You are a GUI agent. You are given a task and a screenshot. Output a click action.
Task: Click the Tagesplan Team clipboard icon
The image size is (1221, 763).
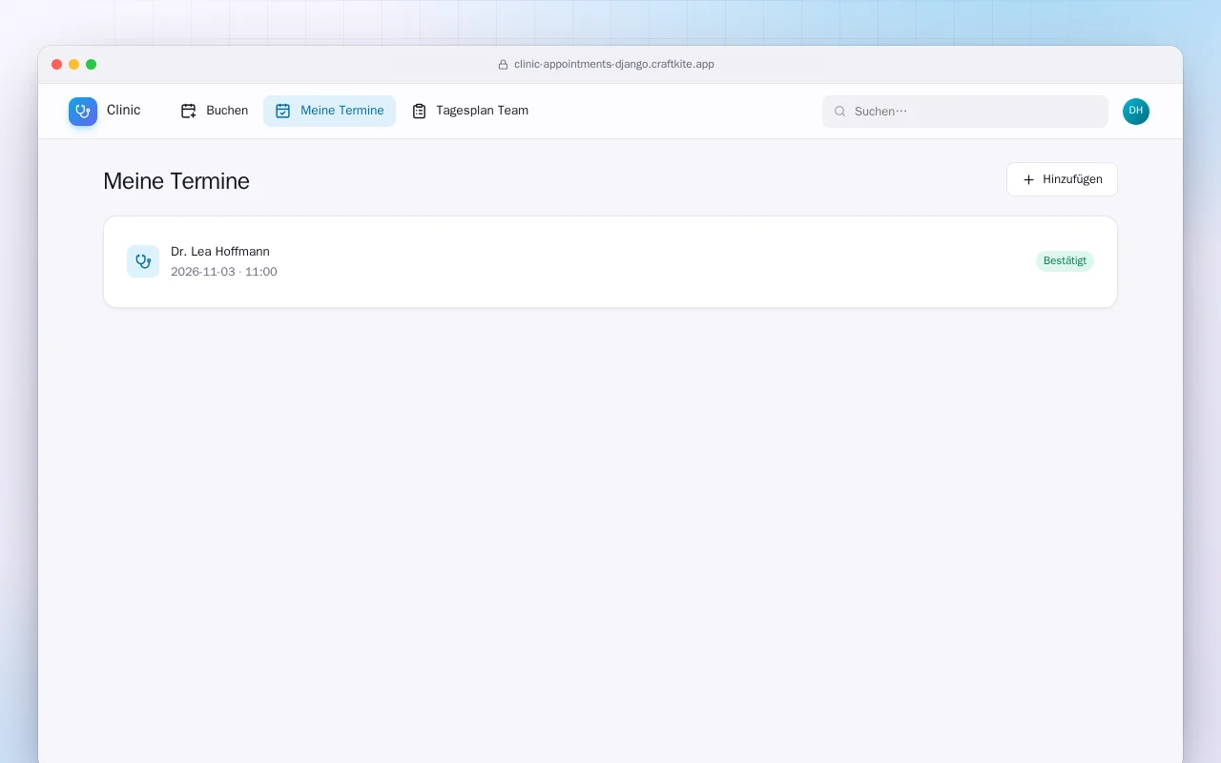[x=419, y=111]
